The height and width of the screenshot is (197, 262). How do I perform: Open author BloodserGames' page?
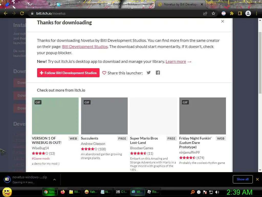coord(142,148)
